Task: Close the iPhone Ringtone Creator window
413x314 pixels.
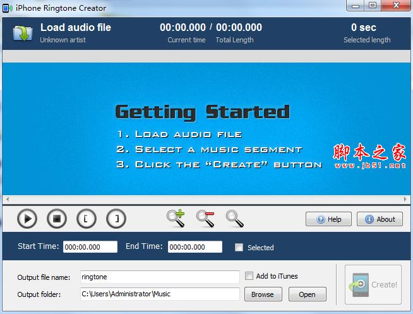Action: click(x=396, y=6)
